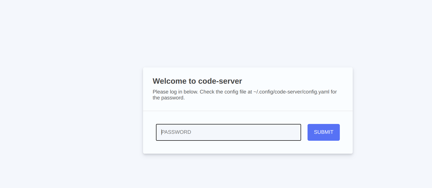This screenshot has height=188, width=432.
Task: Click the "Welcome to code-server" heading
Action: click(x=197, y=81)
